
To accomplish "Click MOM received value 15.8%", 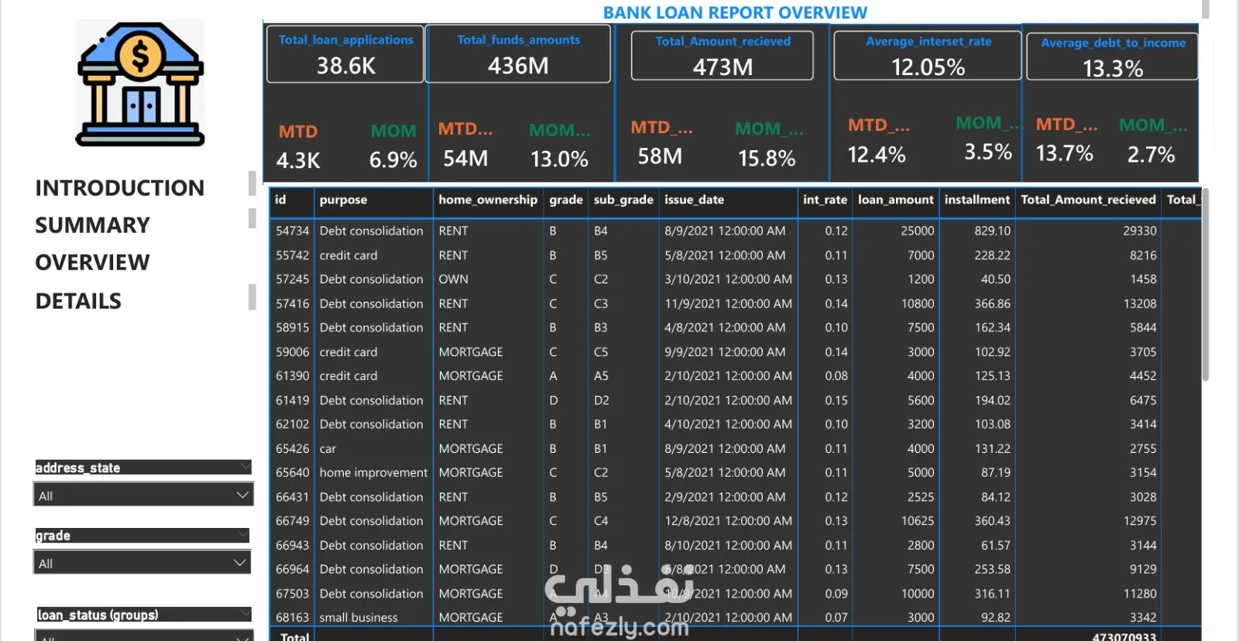I will pyautogui.click(x=767, y=159).
